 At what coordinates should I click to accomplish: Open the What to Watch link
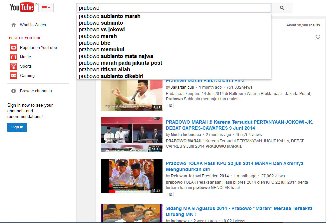[33, 25]
